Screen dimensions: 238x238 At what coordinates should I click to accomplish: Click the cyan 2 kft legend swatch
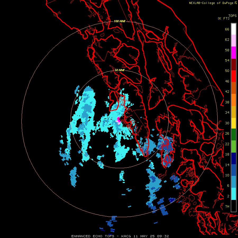pos(234,194)
